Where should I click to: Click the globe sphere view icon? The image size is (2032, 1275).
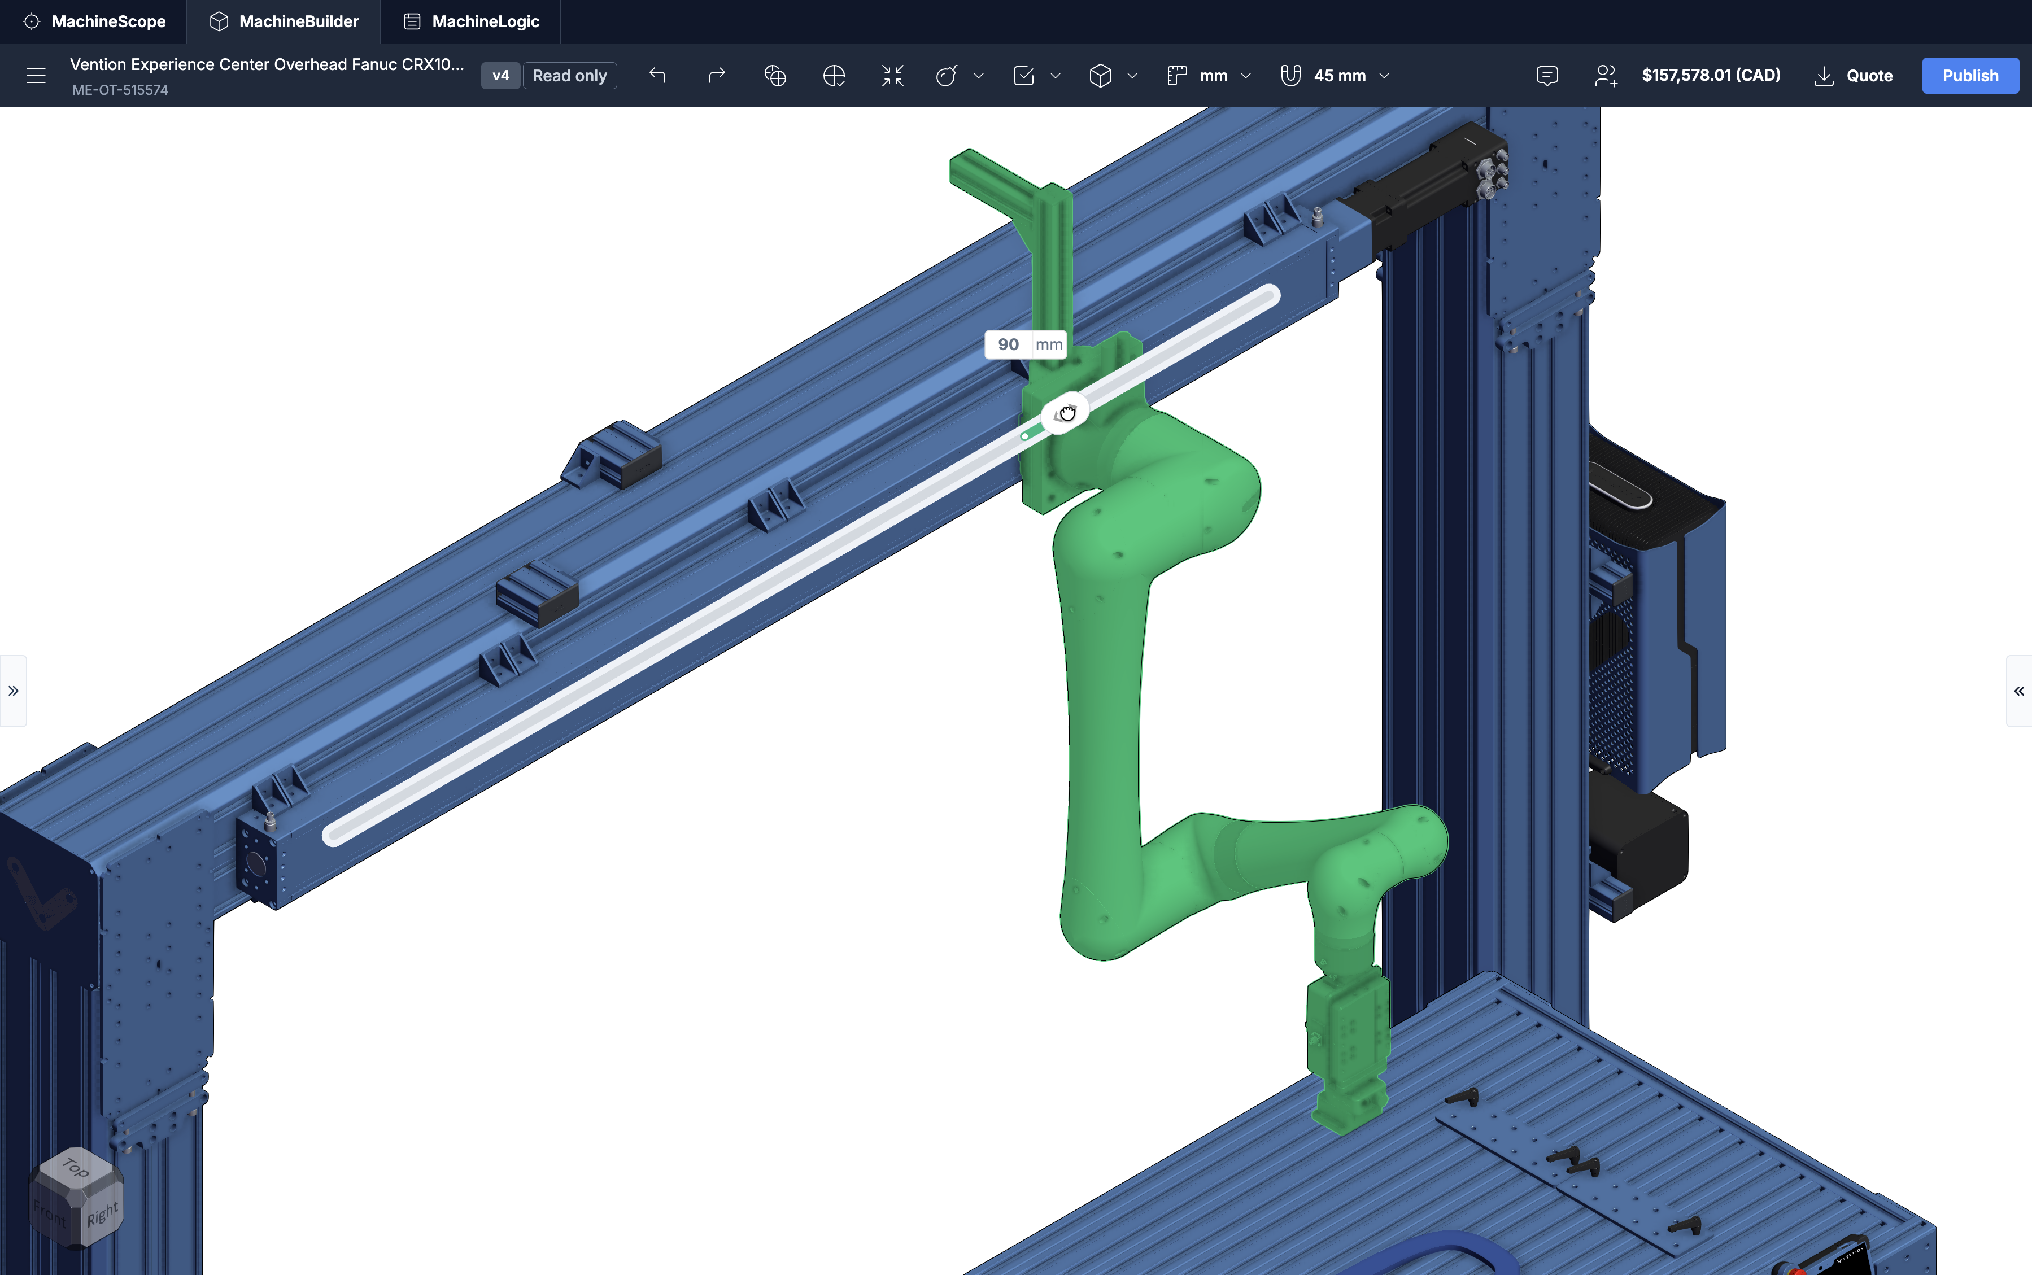click(x=775, y=76)
